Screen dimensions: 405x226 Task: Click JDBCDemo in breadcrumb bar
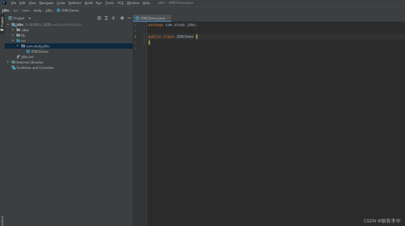[70, 10]
